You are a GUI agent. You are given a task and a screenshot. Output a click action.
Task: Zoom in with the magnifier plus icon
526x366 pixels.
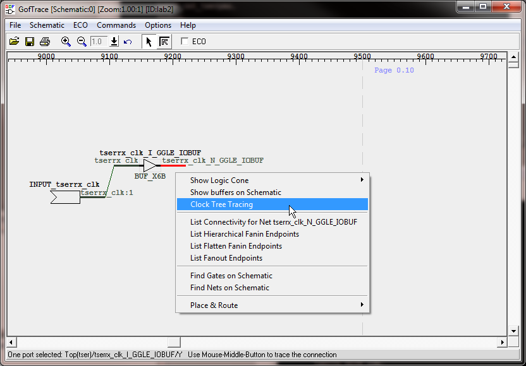(x=66, y=42)
